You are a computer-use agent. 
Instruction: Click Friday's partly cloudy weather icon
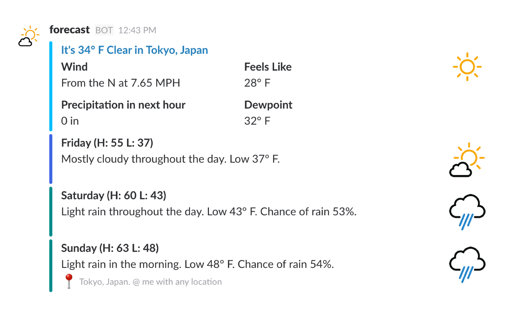[x=467, y=159]
